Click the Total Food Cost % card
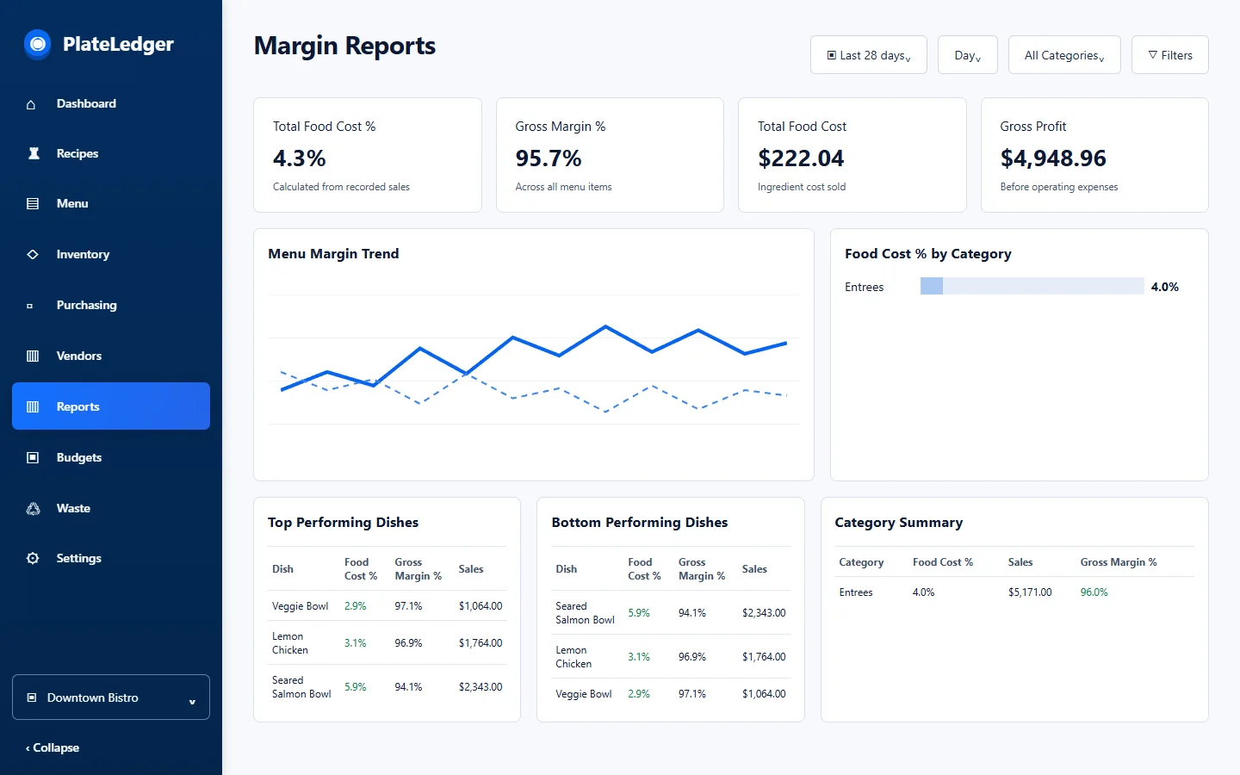1240x775 pixels. 368,155
